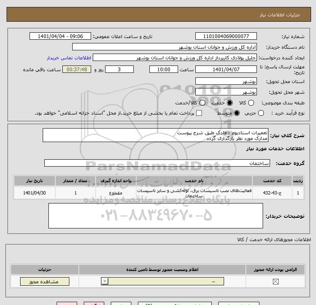The height and width of the screenshot is (305, 316).
Task: Click the delivery city field بوشهر
Action: pyautogui.click(x=226, y=92)
